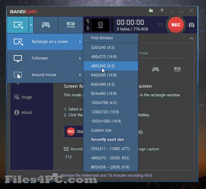Pause the recording
Viewport: 206px width, 189px height.
coord(160,25)
